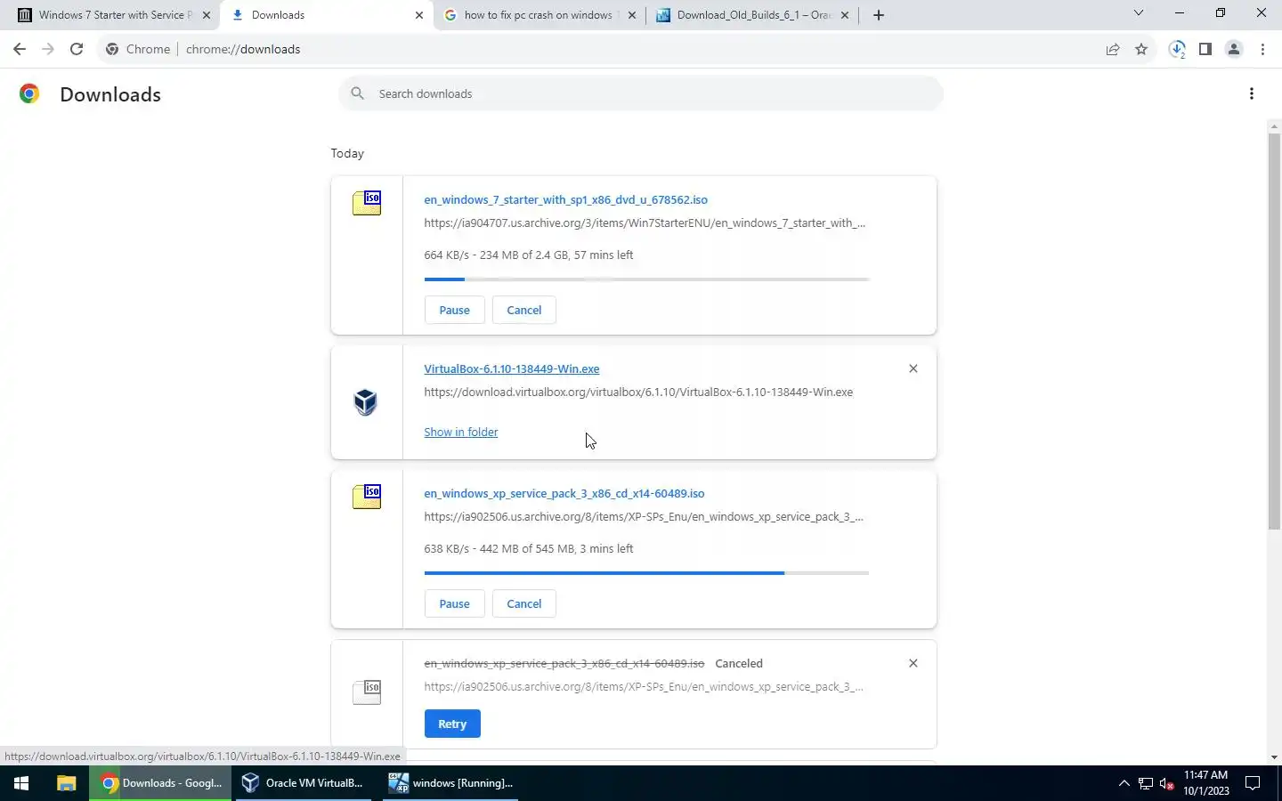Pause the Windows XP service pack download

click(x=454, y=603)
